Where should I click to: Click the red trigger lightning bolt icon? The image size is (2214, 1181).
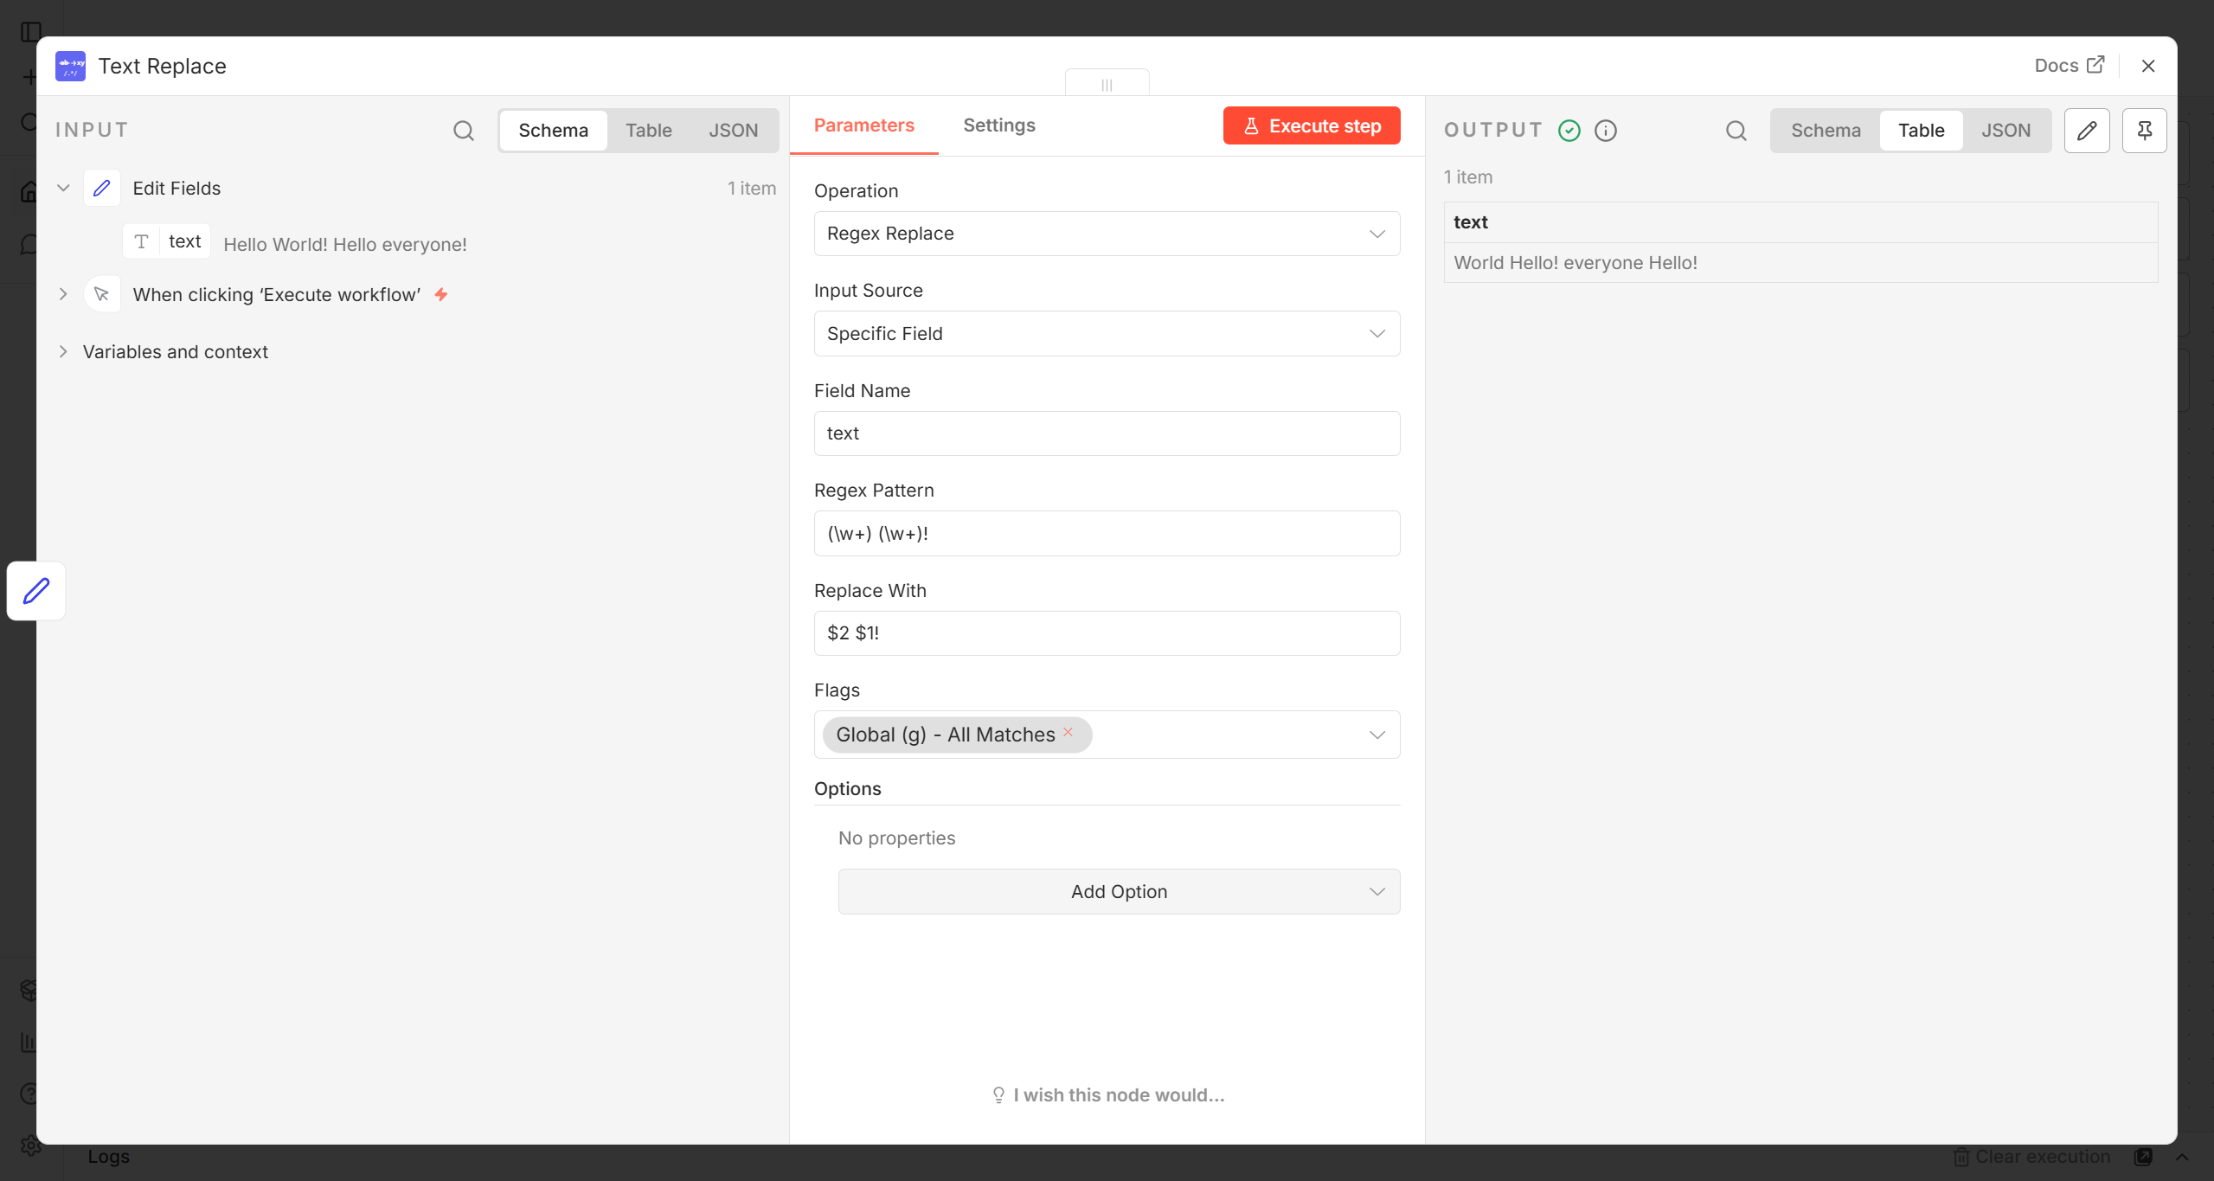click(x=441, y=294)
